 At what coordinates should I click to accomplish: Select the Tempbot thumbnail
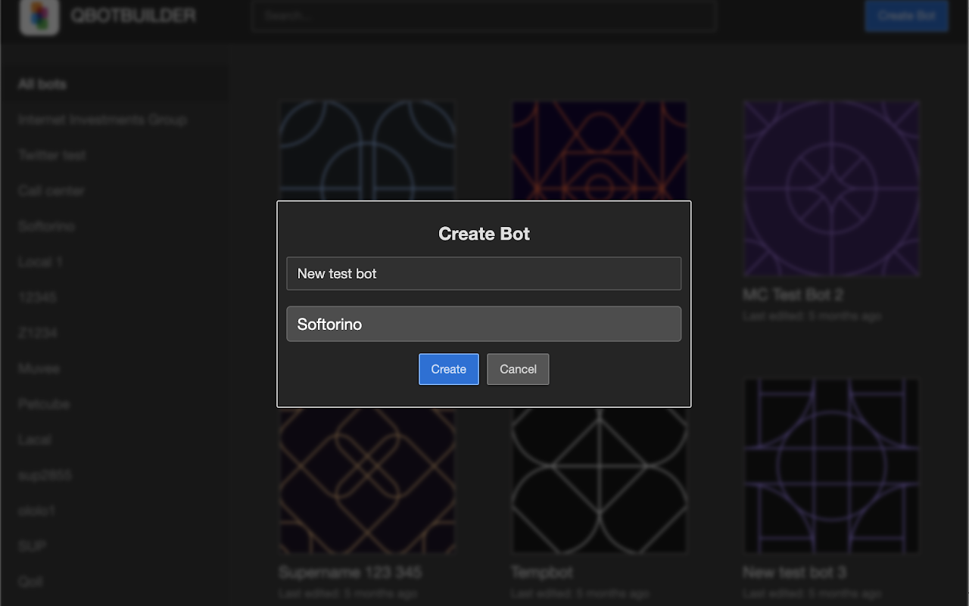pyautogui.click(x=599, y=480)
